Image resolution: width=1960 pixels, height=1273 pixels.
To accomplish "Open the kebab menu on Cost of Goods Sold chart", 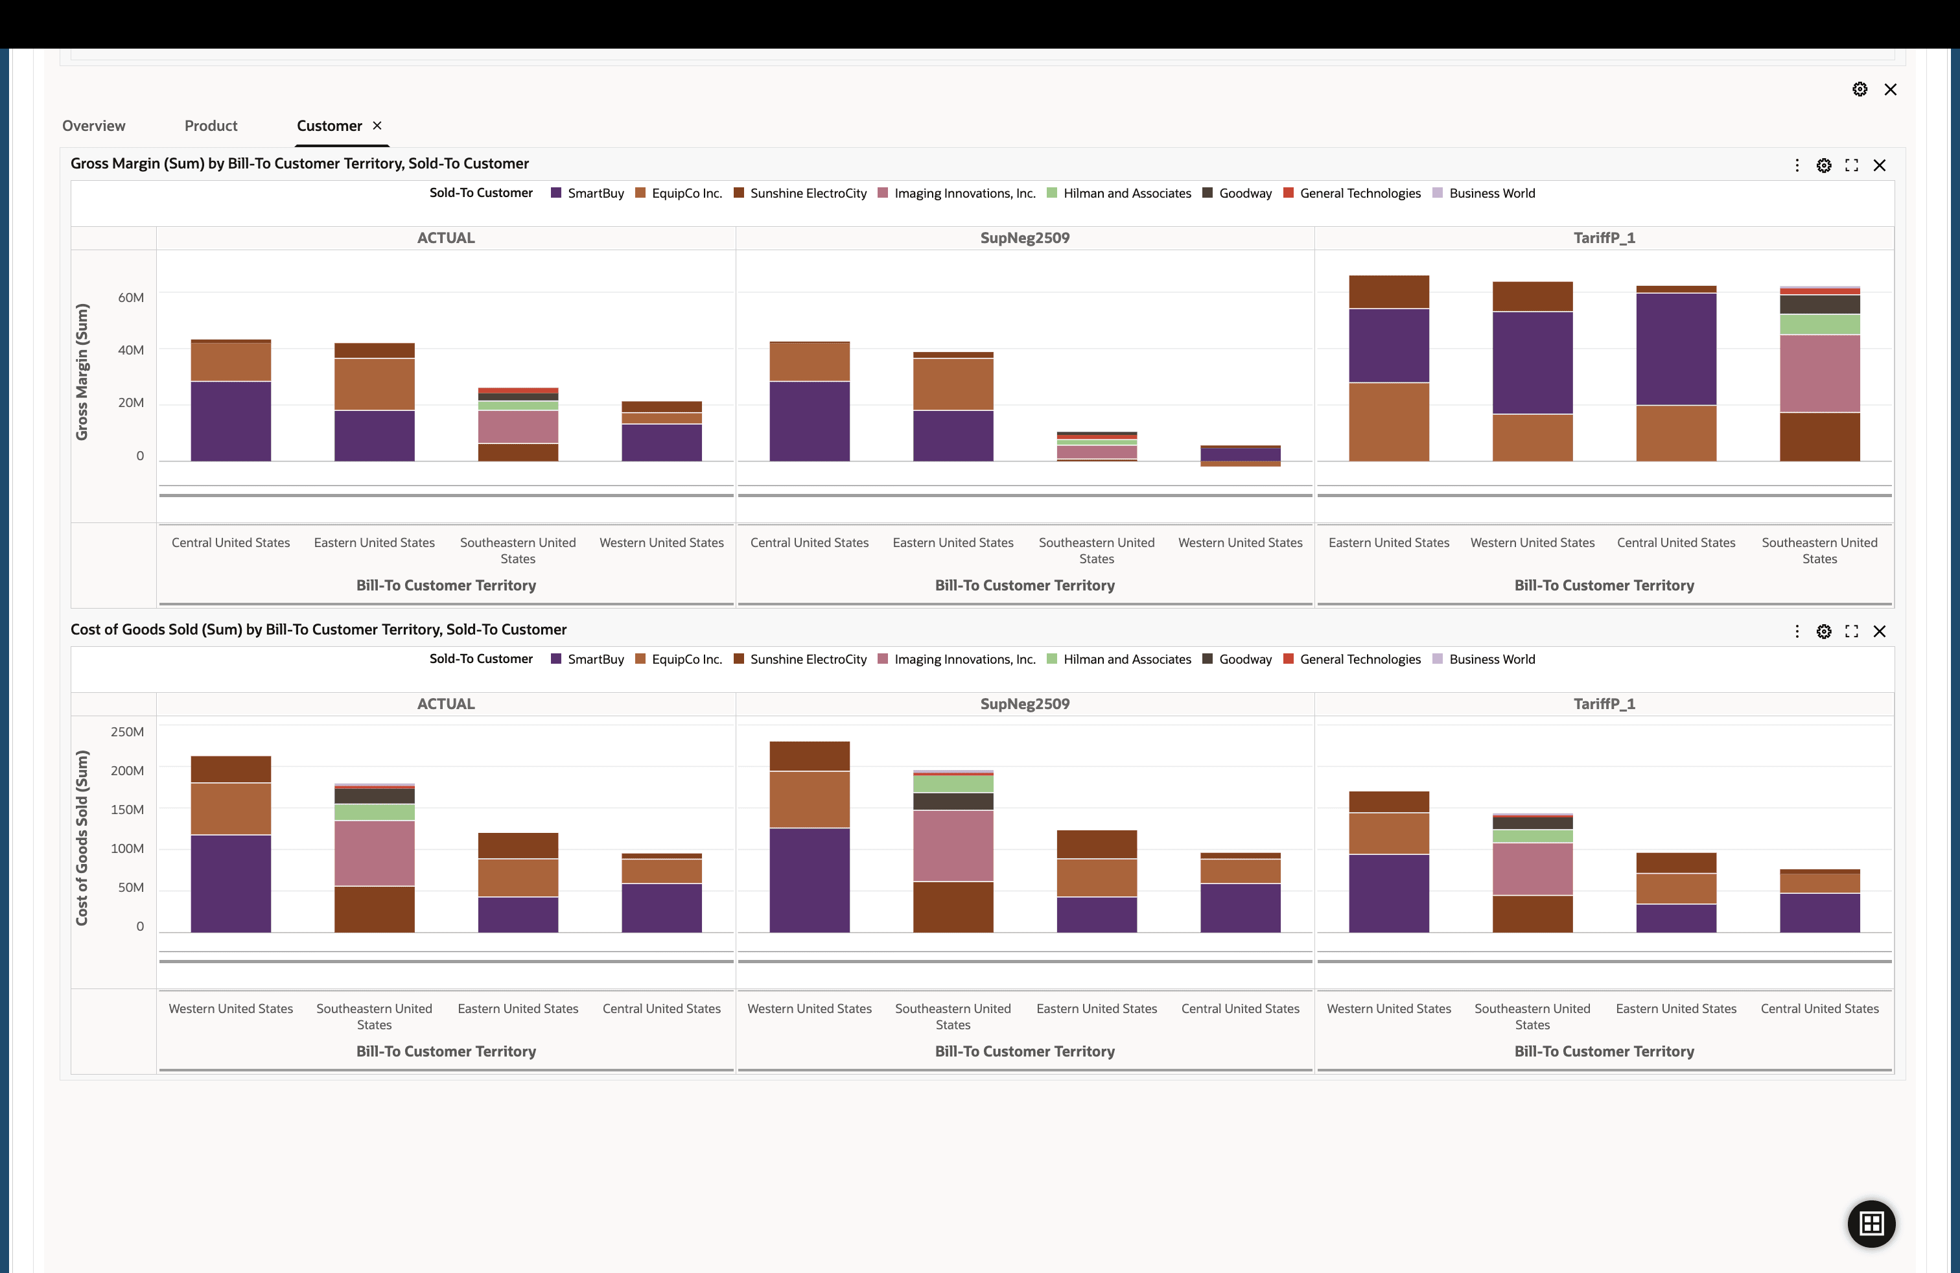I will [x=1797, y=631].
